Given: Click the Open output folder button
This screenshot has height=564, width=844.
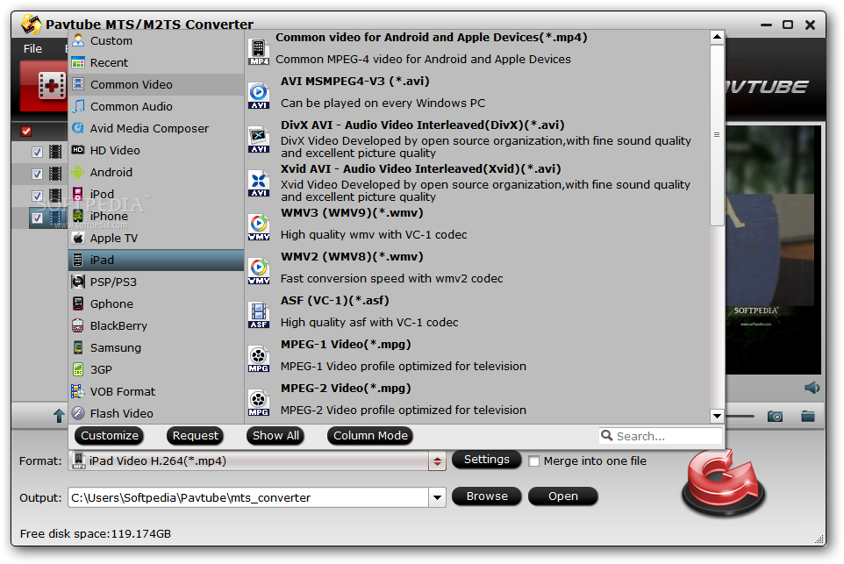Looking at the screenshot, I should 563,496.
